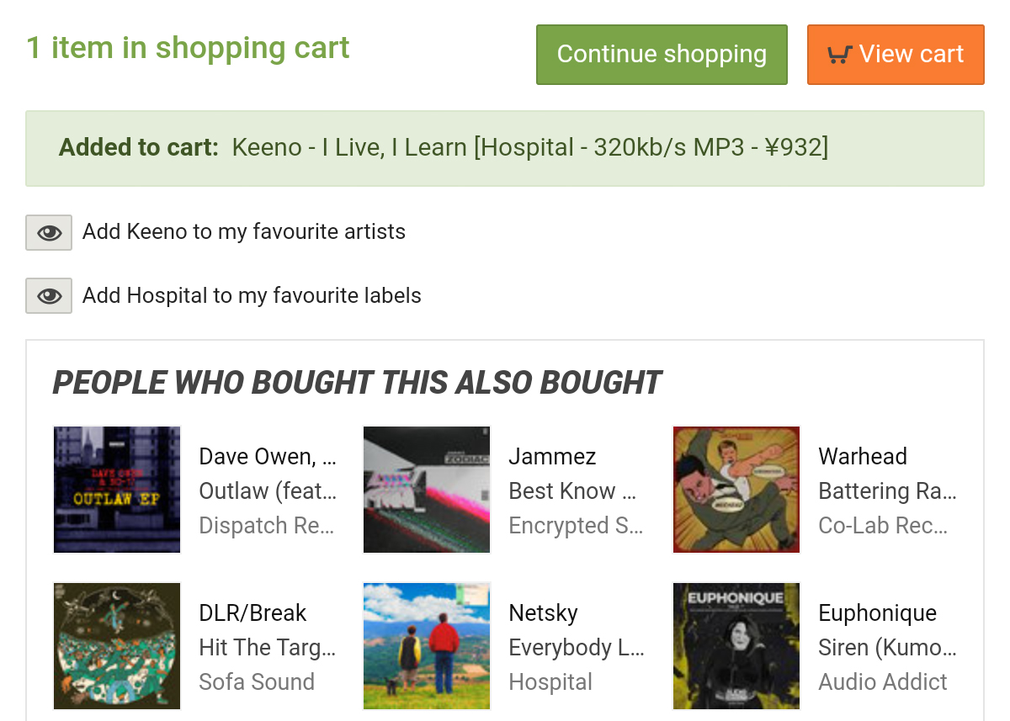This screenshot has height=721, width=1010.
Task: Open the Jammez Best Know cover art
Action: pos(427,490)
